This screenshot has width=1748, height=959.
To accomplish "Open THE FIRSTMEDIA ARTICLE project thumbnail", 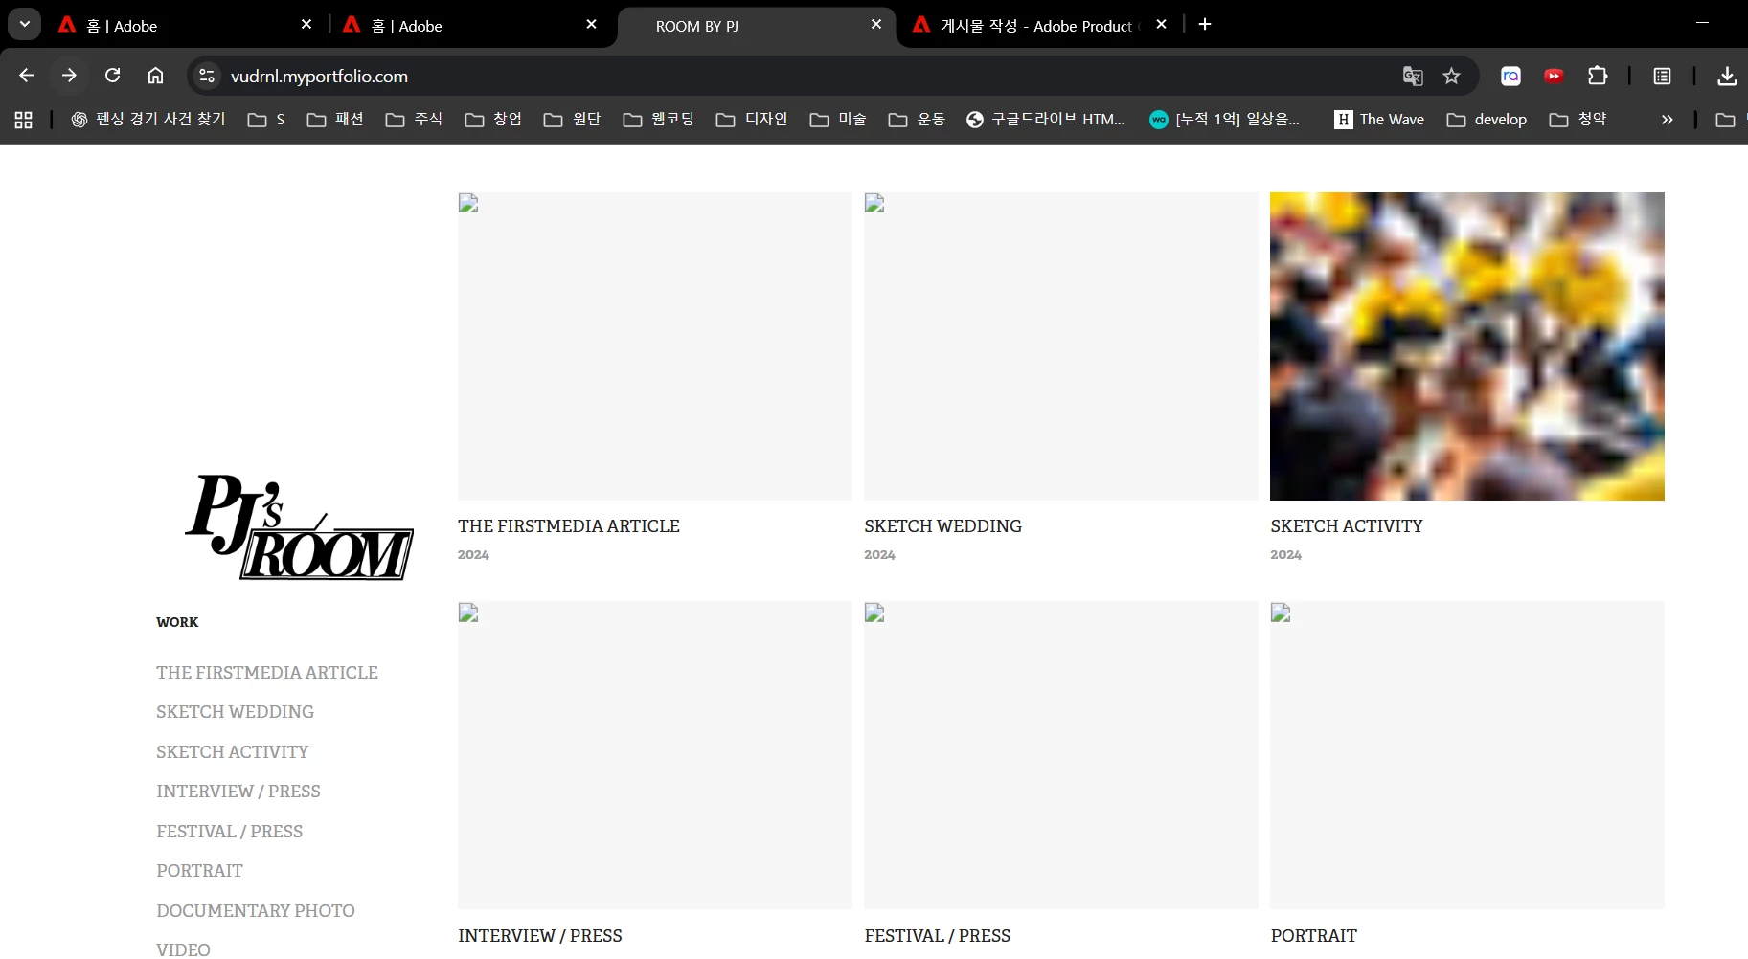I will coord(655,346).
